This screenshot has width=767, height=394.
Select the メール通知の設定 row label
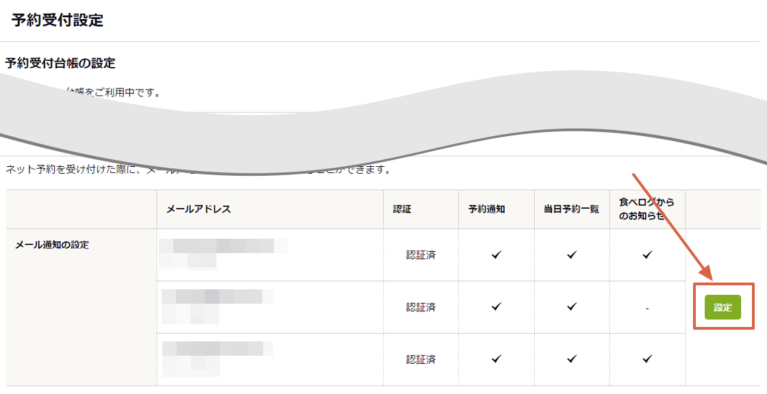[x=52, y=245]
